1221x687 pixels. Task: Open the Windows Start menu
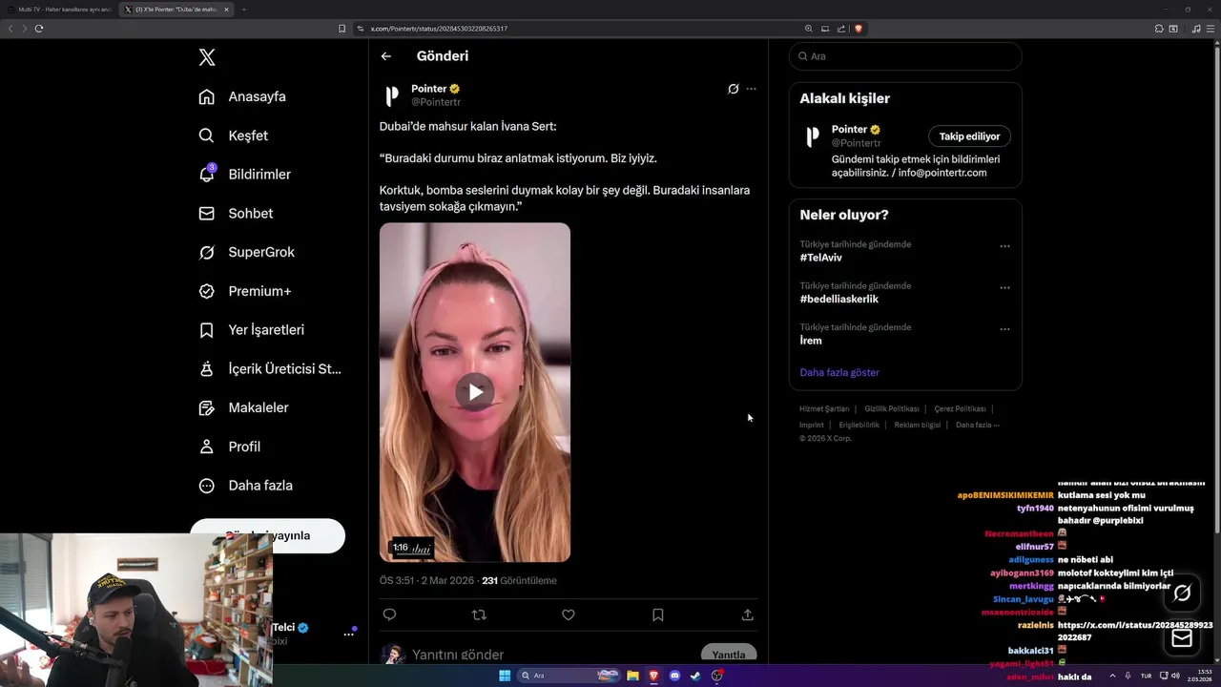[x=505, y=676]
